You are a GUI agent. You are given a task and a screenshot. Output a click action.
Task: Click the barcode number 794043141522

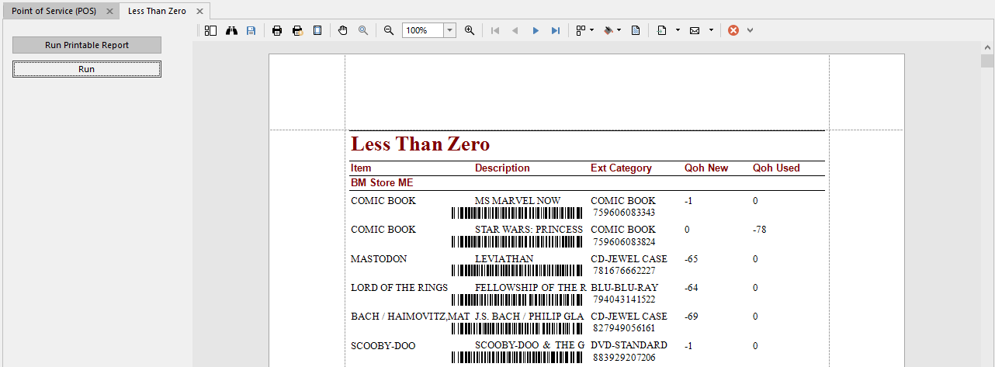click(x=624, y=299)
